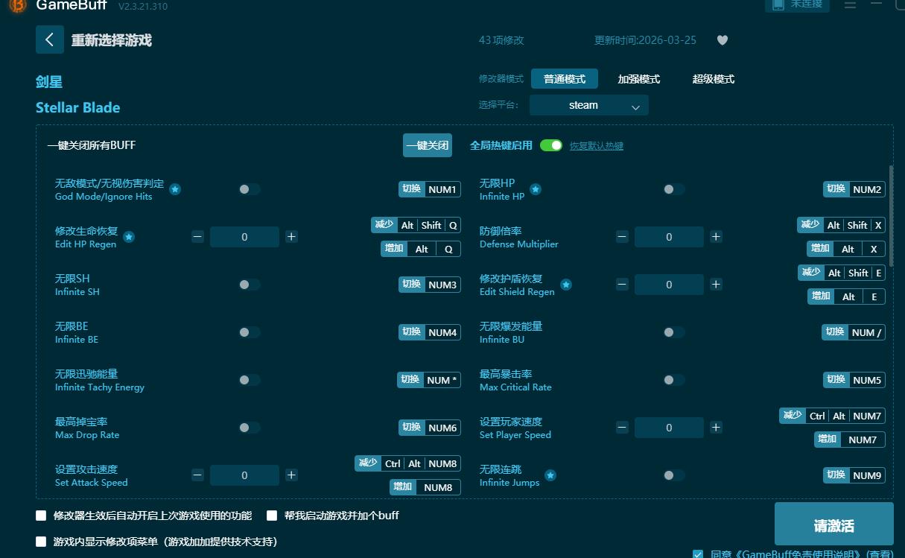The image size is (905, 558).
Task: Click the Set Attack Speed value field
Action: tap(244, 475)
